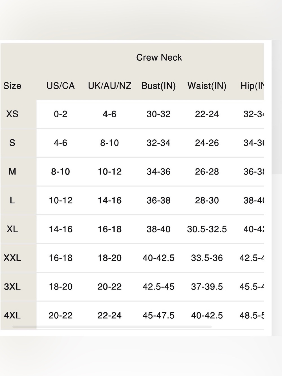The width and height of the screenshot is (282, 376).
Task: Select the S size row label
Action: [x=12, y=143]
